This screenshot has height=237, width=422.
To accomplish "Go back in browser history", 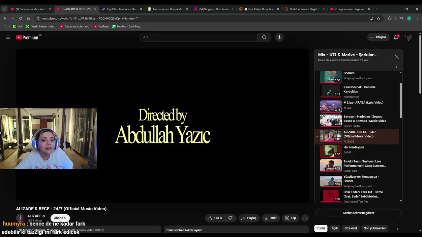I will pos(5,18).
